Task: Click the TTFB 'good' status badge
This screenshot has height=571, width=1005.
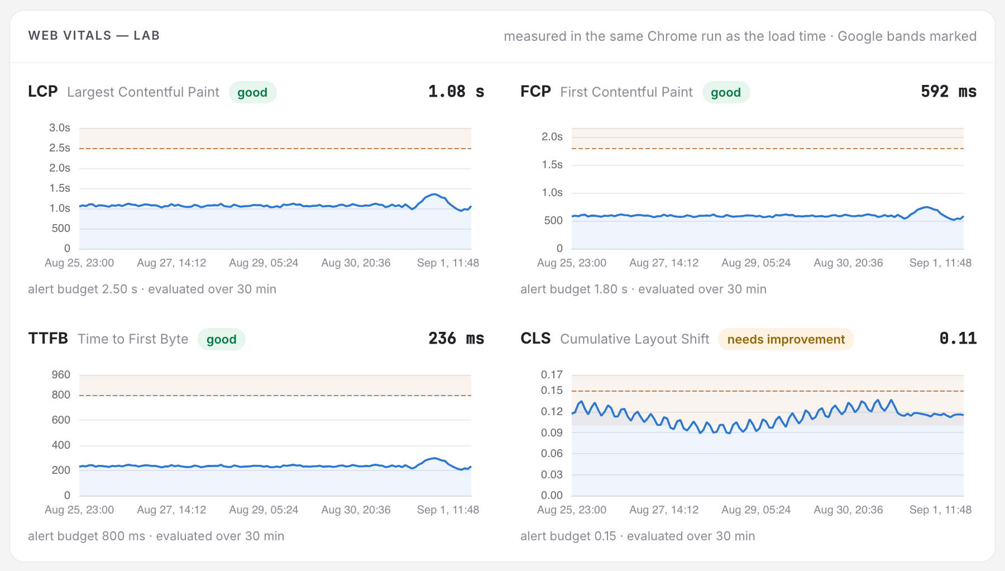Action: (222, 339)
